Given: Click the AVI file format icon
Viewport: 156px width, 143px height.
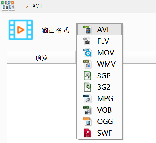Looking at the screenshot, I should 87,30.
